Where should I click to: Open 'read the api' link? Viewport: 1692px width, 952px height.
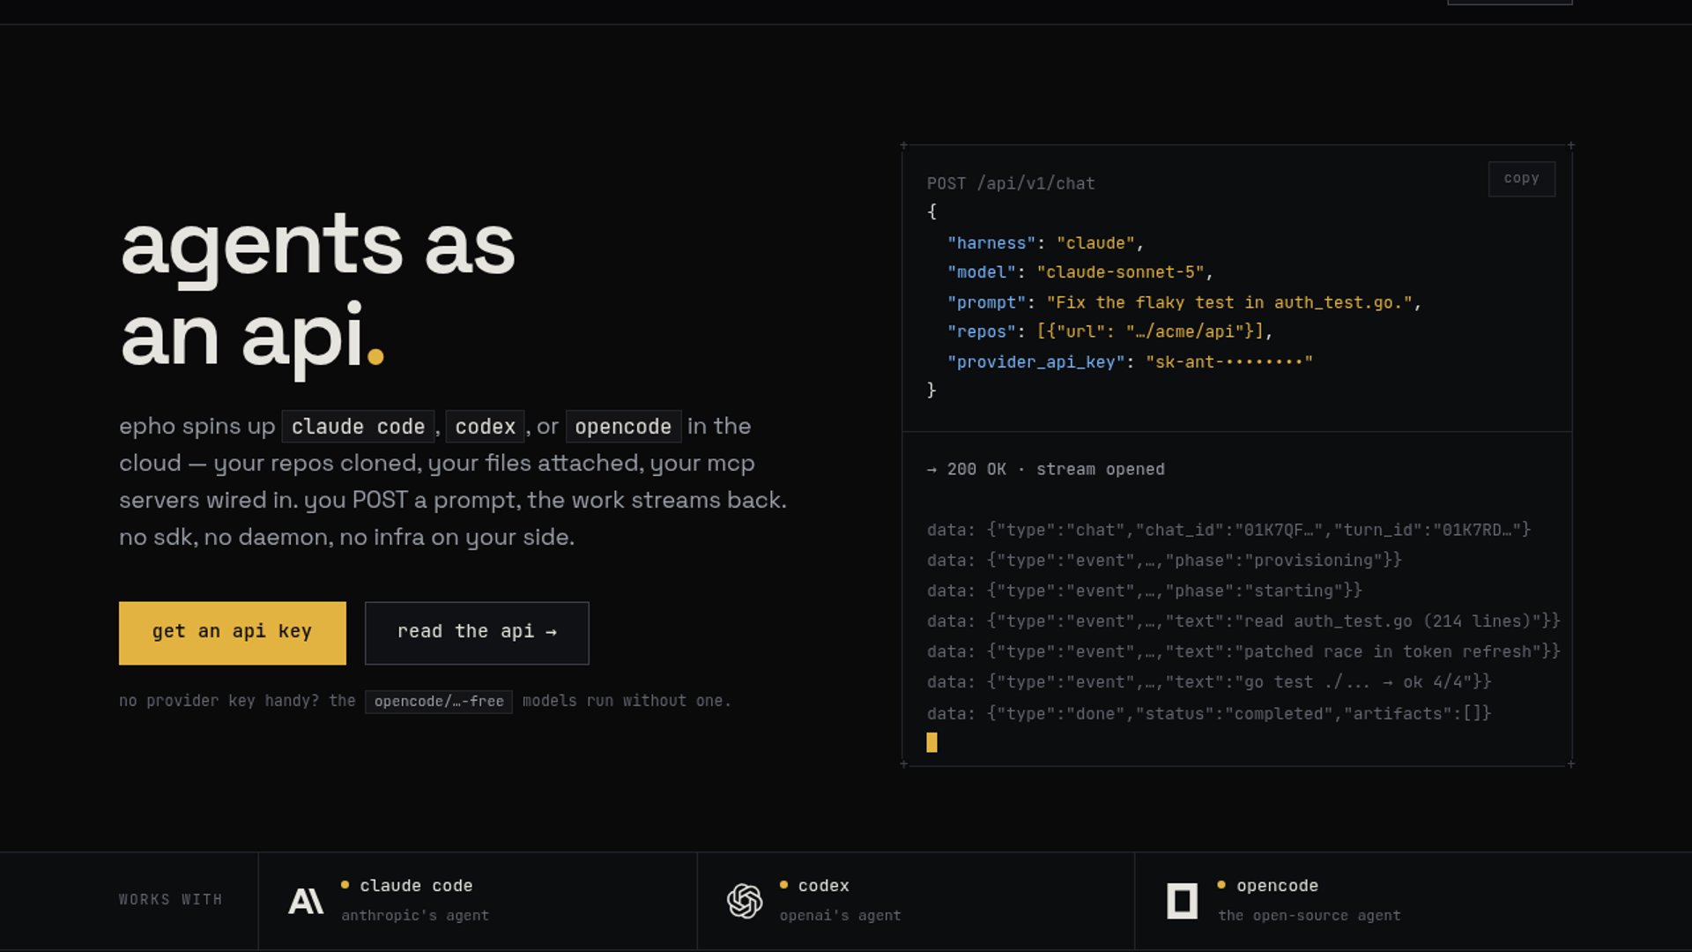pyautogui.click(x=477, y=633)
